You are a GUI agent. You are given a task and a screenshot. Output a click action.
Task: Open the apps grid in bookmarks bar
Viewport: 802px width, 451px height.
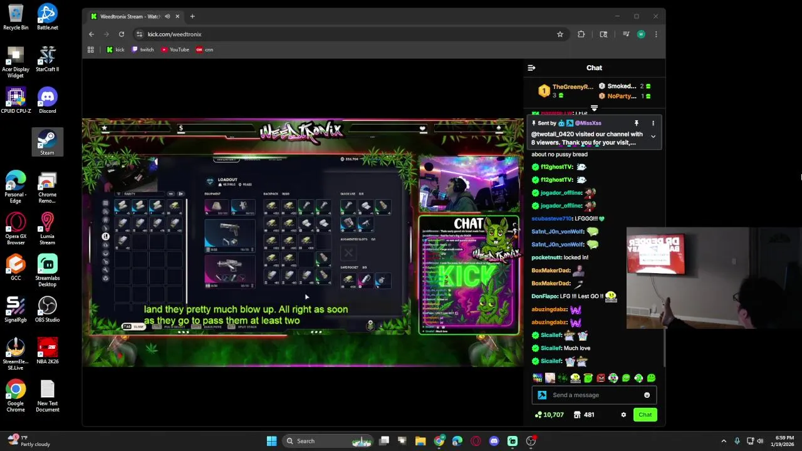[91, 49]
